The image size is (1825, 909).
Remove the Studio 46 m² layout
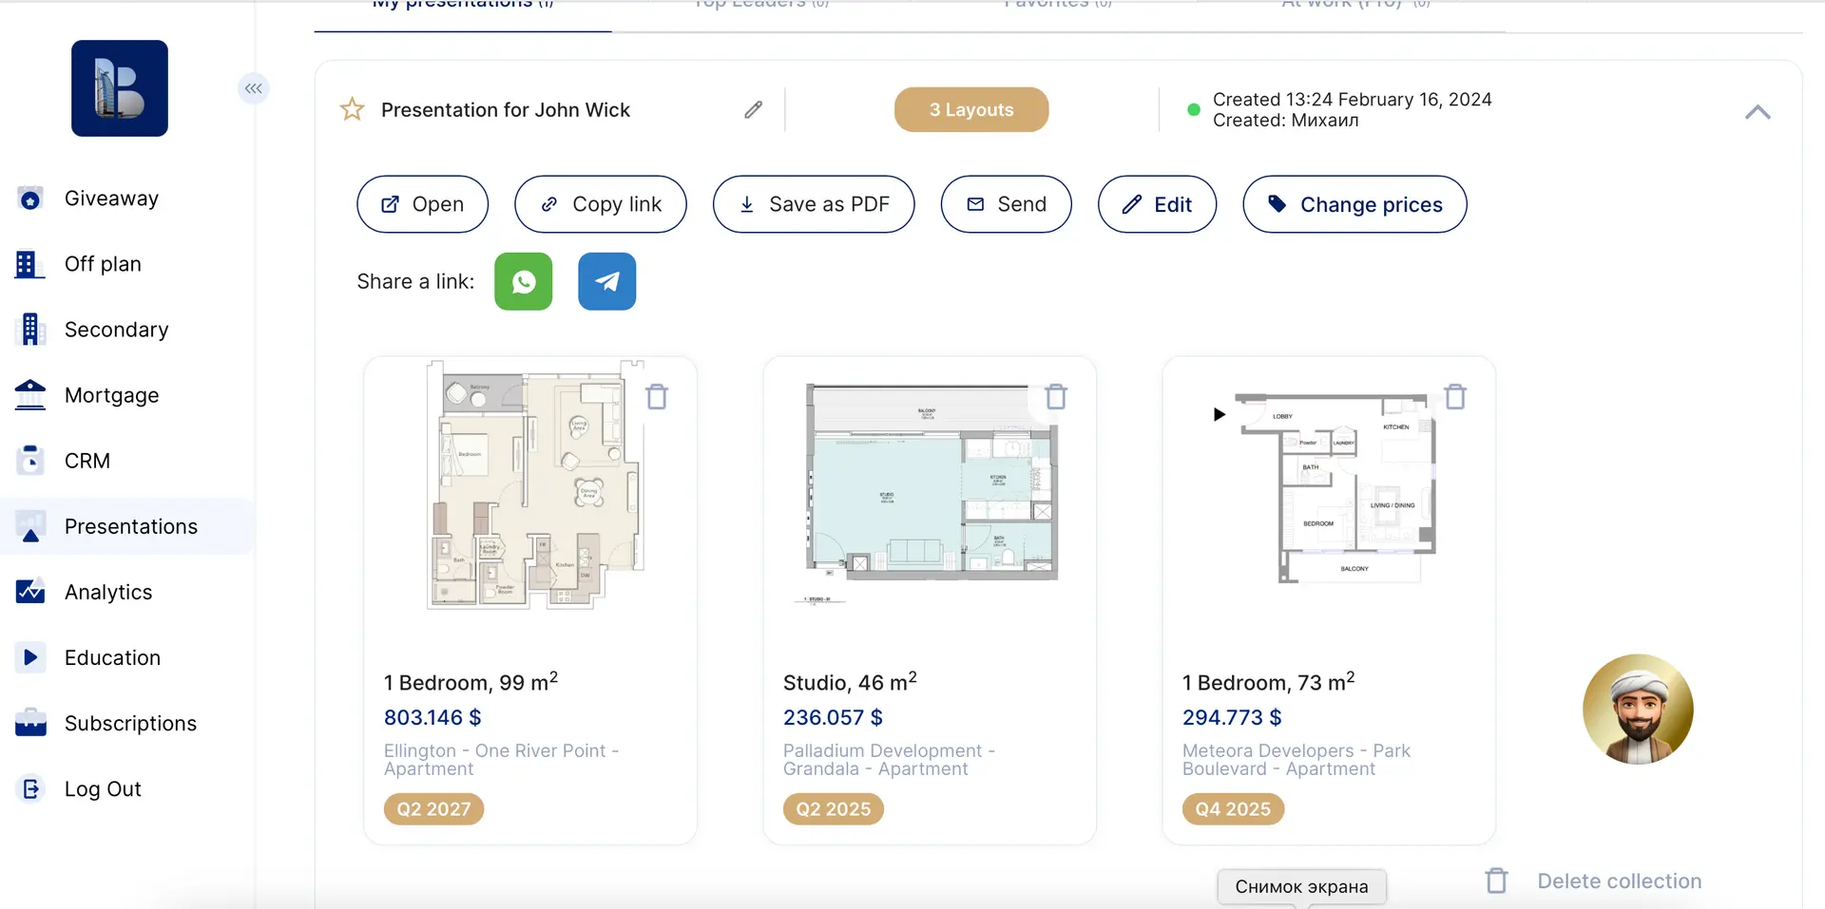(1056, 396)
